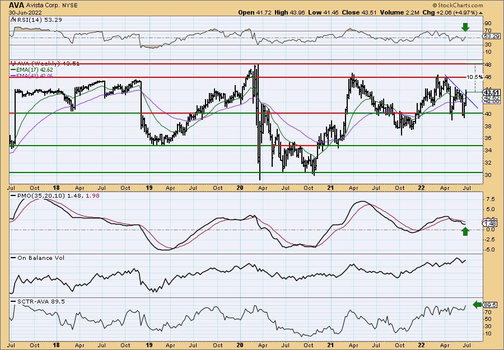Click the Chg +2.06 (+4.97%) value
The width and height of the screenshot is (504, 350).
pos(450,12)
